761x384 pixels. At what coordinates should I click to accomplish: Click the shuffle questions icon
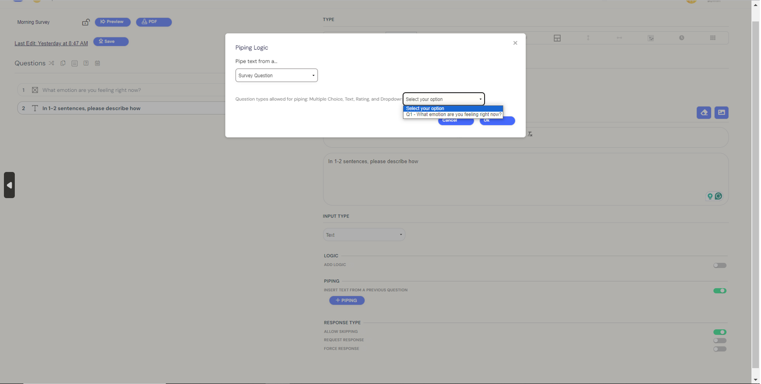pos(51,63)
